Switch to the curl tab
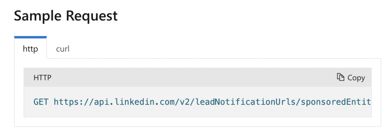The width and height of the screenshot is (386, 140). [63, 49]
